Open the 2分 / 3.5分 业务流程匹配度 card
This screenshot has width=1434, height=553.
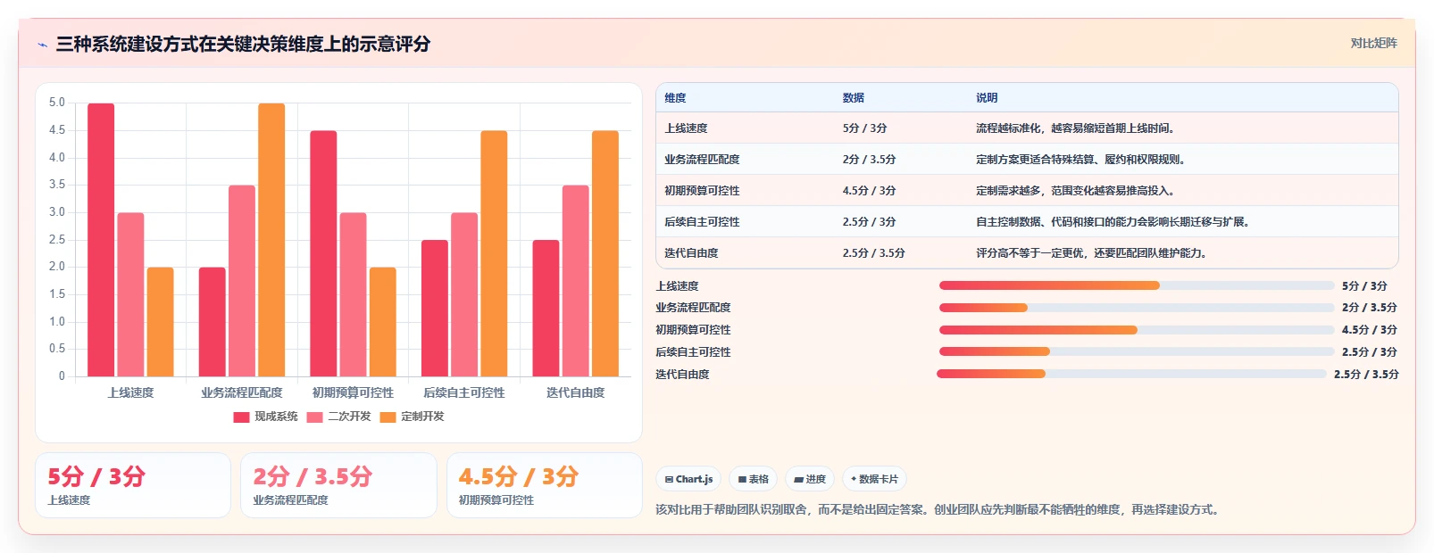(338, 485)
